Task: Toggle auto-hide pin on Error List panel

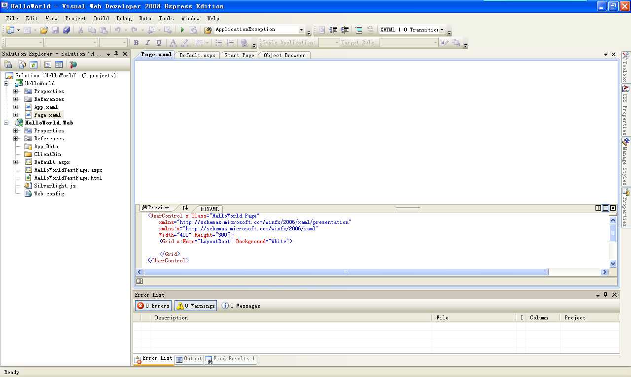Action: point(606,295)
